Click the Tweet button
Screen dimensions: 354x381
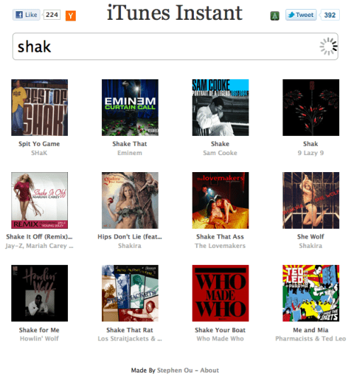[x=301, y=15]
